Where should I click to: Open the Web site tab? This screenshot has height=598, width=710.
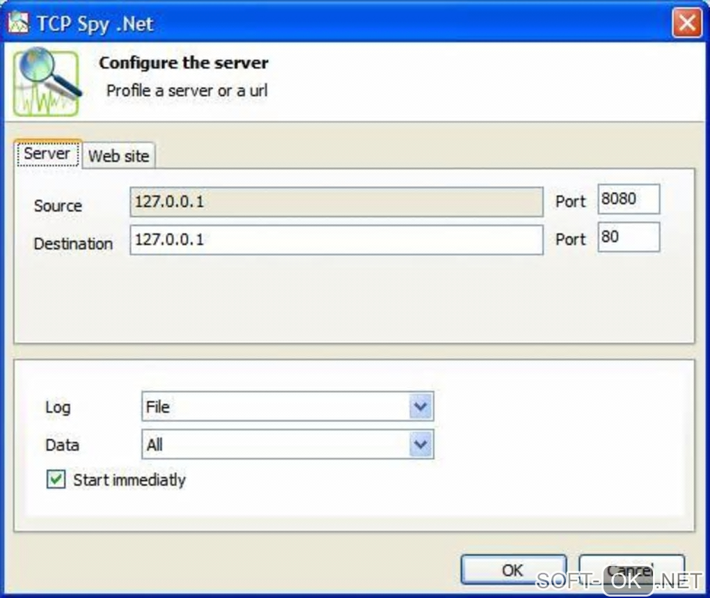click(118, 156)
